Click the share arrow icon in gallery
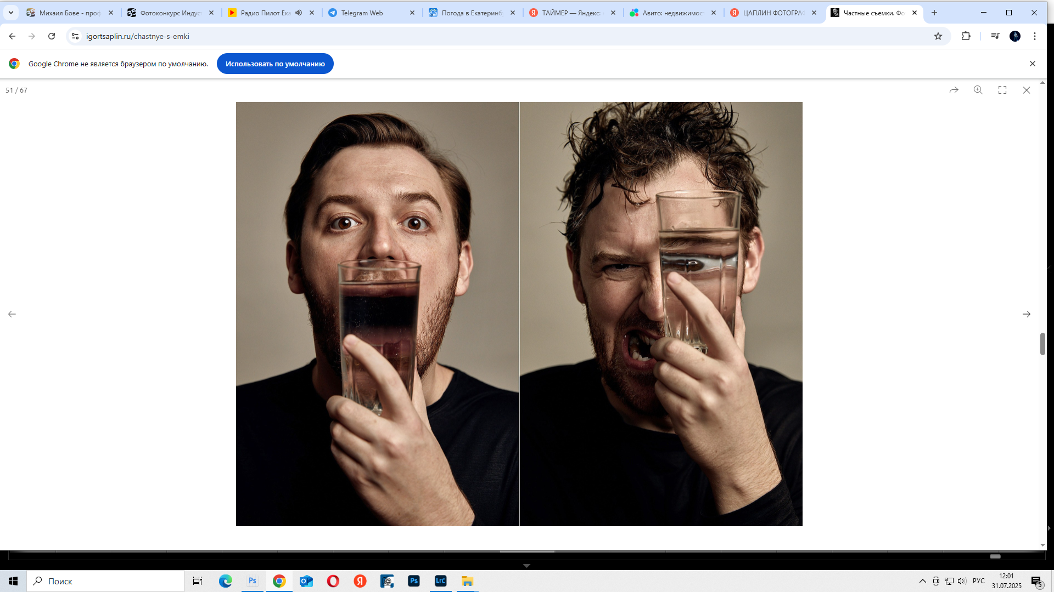 [x=954, y=90]
